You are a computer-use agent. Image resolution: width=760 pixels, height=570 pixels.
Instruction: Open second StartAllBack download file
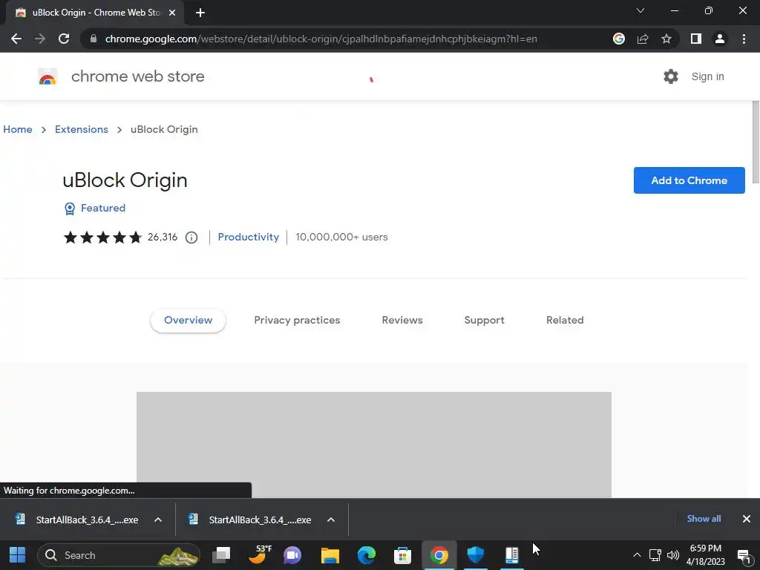pos(251,520)
